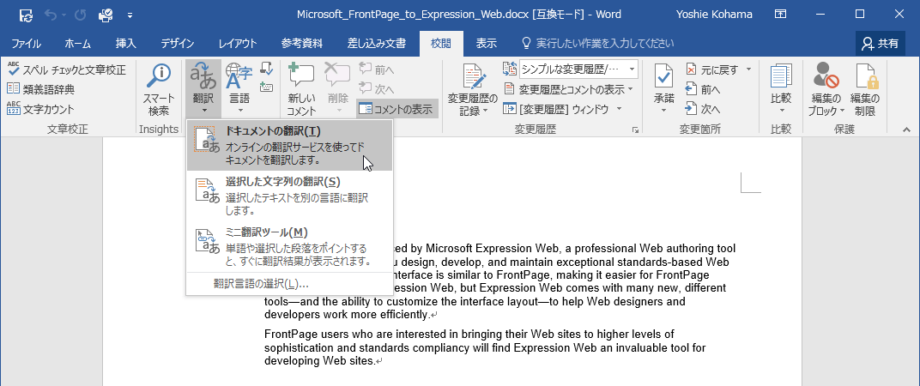The image size is (920, 386).
Task: Add a 新しいコメント
Action: [301, 90]
